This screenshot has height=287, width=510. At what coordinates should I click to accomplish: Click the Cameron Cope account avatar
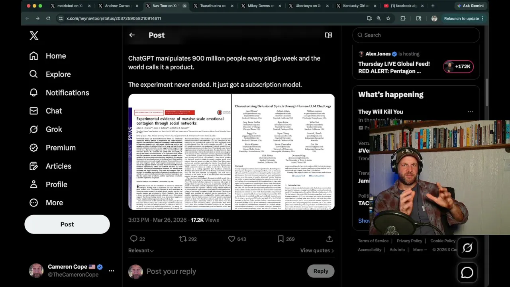click(36, 271)
